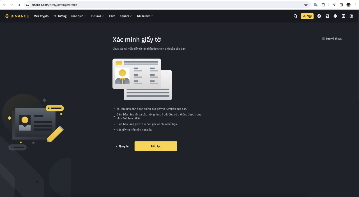Click the Binance logo
Image resolution: width=359 pixels, height=197 pixels.
pos(17,16)
